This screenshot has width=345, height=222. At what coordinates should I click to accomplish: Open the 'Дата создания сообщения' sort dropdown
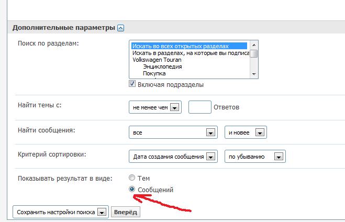coord(173,157)
